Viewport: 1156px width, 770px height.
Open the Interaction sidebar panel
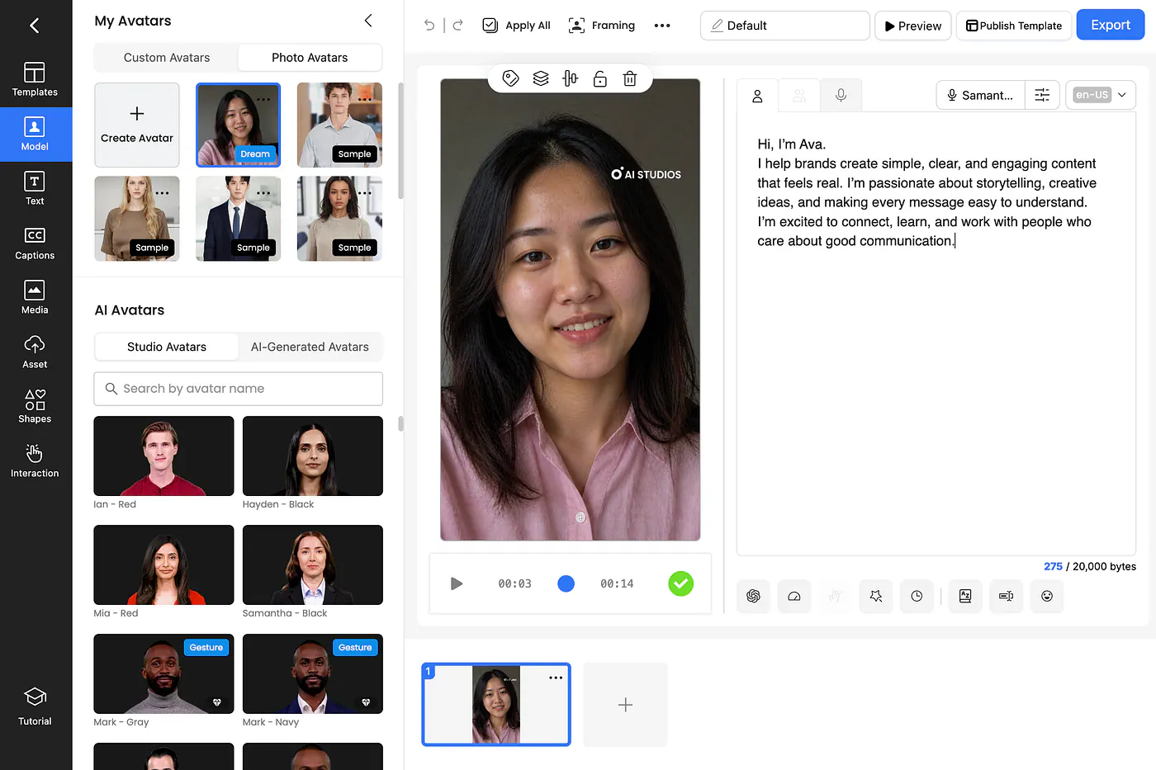[x=35, y=461]
